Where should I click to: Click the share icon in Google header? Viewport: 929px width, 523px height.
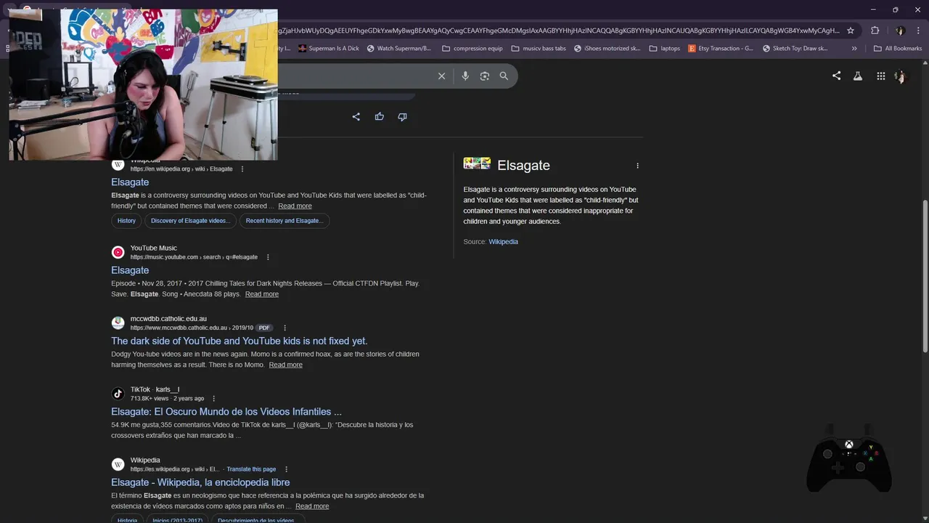click(x=836, y=76)
